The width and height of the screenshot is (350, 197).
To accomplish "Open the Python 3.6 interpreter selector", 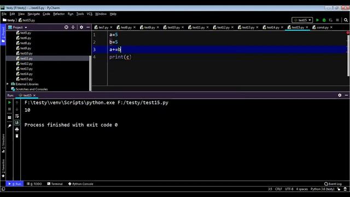I will click(x=322, y=189).
